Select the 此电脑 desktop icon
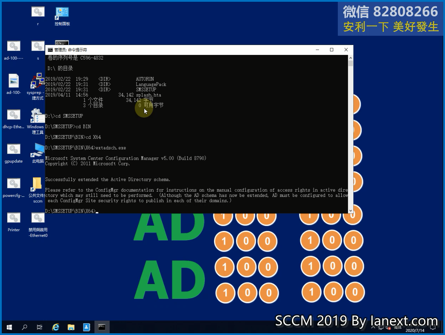The image size is (445, 335). tap(38, 153)
